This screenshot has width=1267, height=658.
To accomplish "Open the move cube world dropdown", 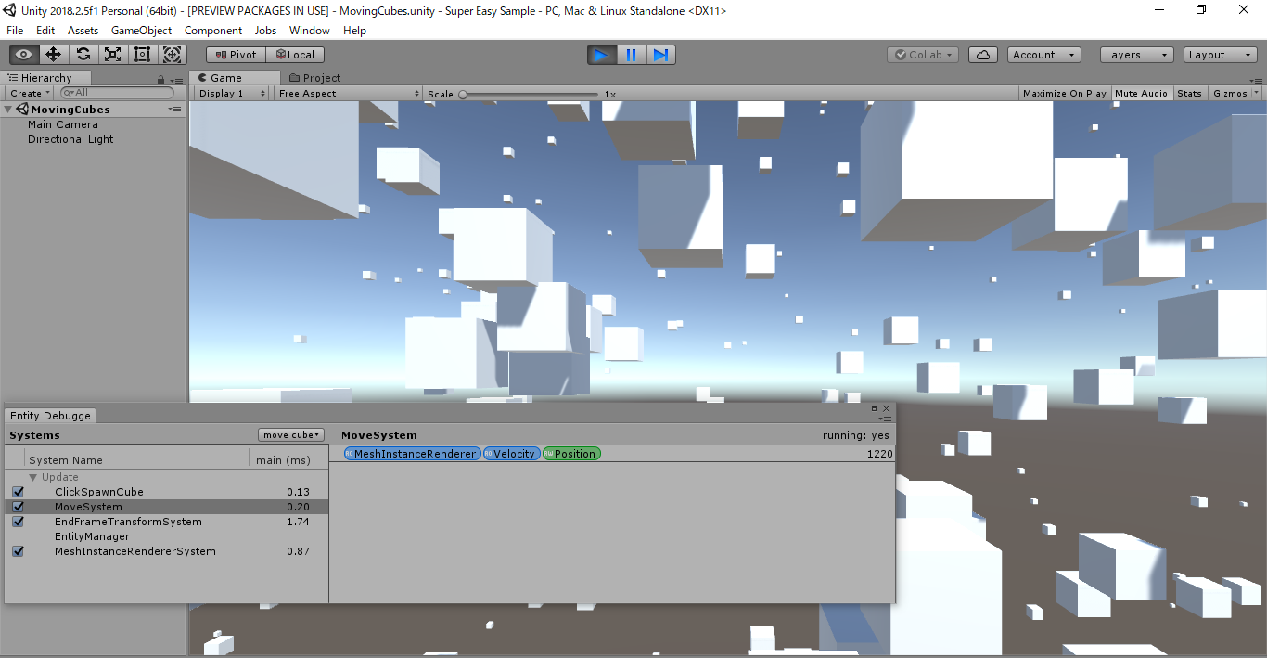I will pos(290,434).
